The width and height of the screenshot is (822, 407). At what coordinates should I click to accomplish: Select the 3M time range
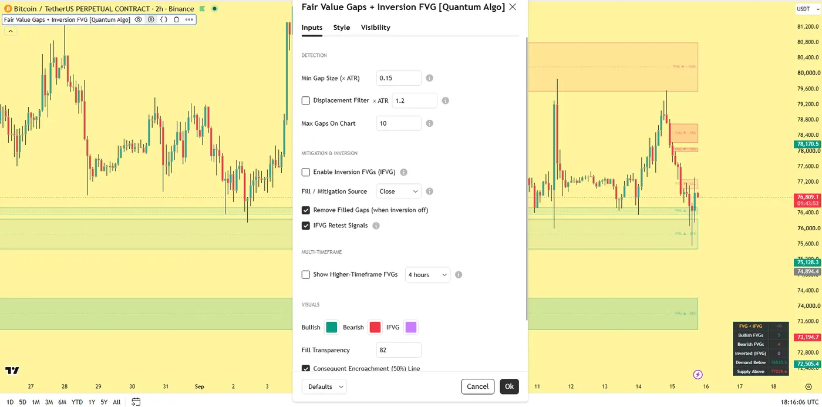point(49,402)
